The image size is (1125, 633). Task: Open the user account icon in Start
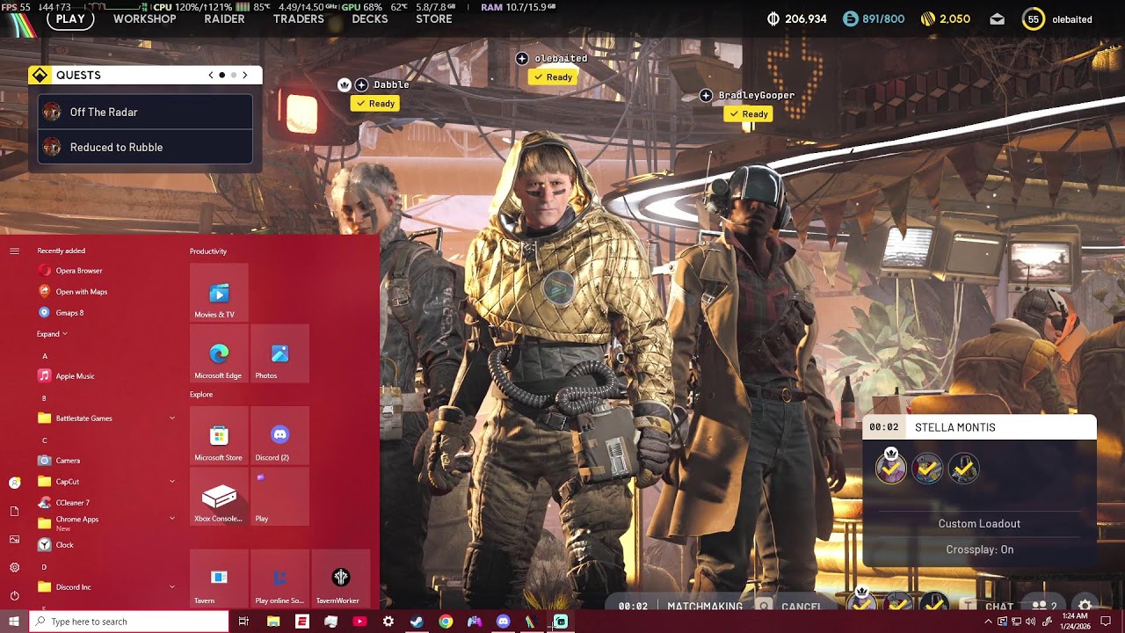(x=14, y=483)
